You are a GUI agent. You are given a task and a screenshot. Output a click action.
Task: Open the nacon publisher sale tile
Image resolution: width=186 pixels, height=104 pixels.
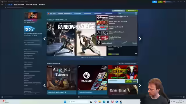coord(92,80)
